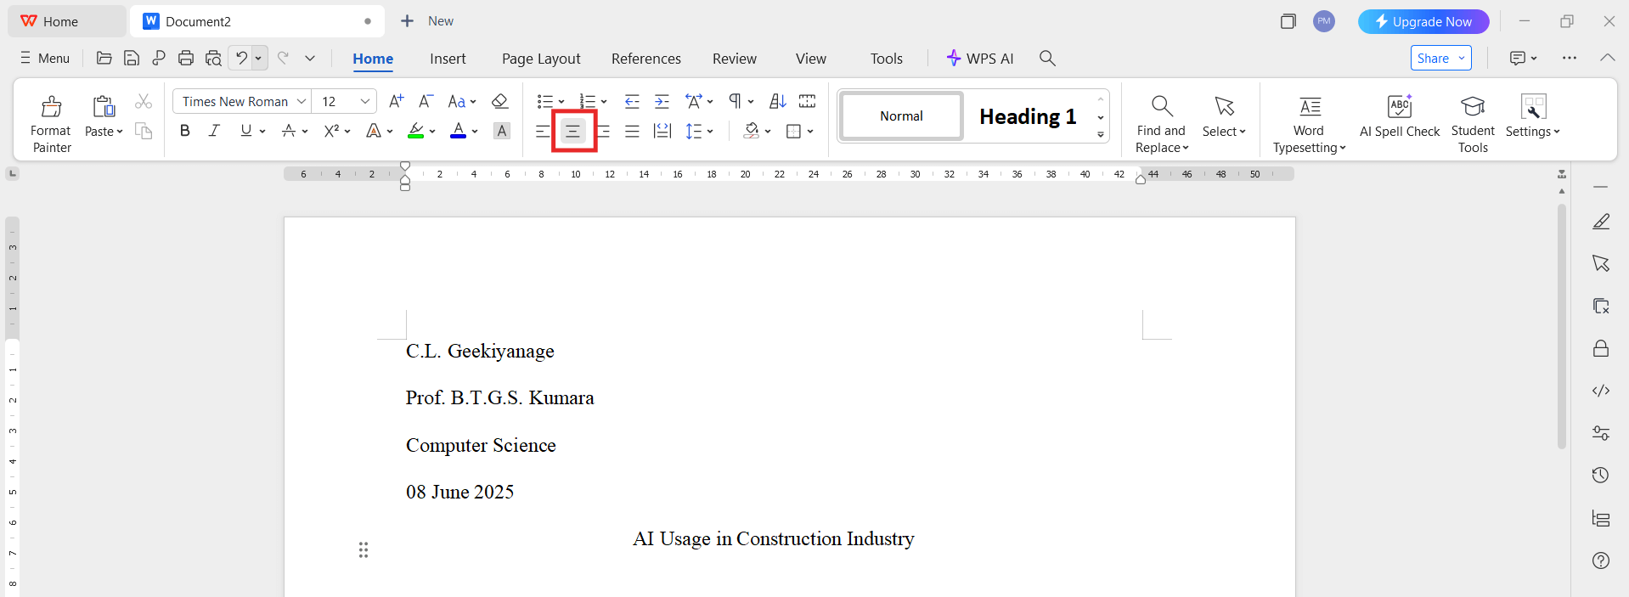This screenshot has width=1629, height=597.
Task: Toggle Superscript formatting
Action: click(331, 131)
